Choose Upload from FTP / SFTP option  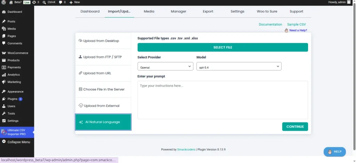[103, 57]
